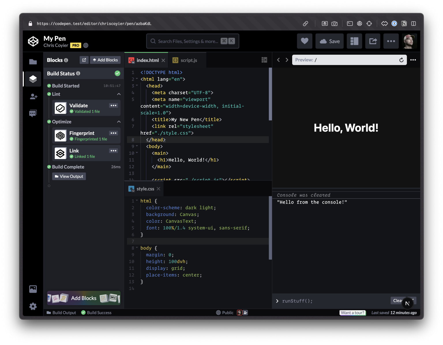Open the Files panel in the sidebar
Viewport: 443px width, 345px height.
tap(33, 61)
